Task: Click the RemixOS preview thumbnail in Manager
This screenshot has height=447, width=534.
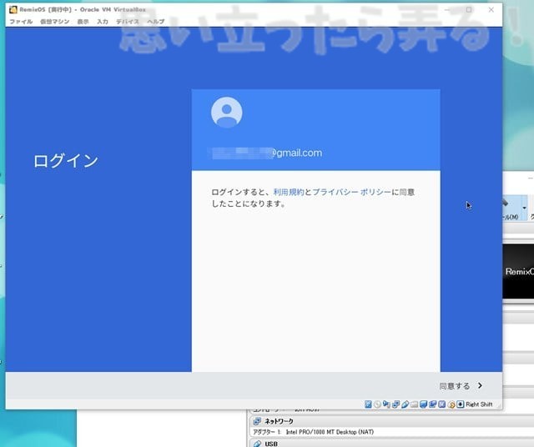Action: click(519, 271)
